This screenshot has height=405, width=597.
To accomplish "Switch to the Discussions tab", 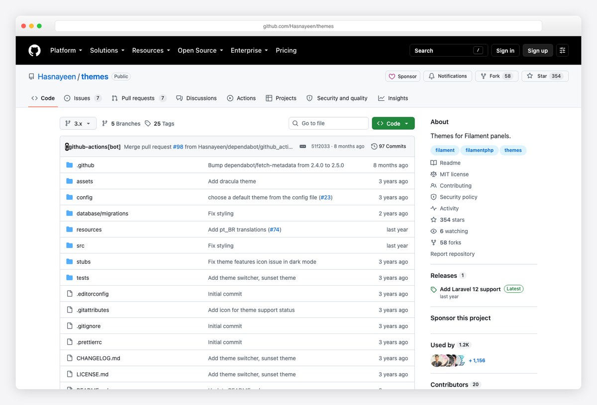I will (x=197, y=98).
